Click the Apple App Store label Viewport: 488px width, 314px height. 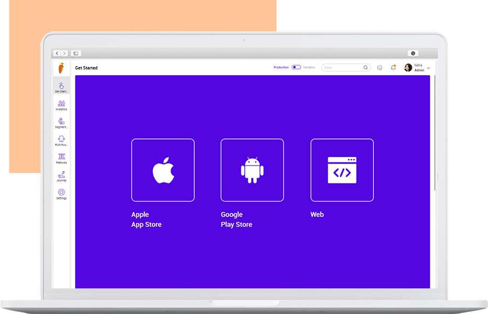(x=146, y=219)
